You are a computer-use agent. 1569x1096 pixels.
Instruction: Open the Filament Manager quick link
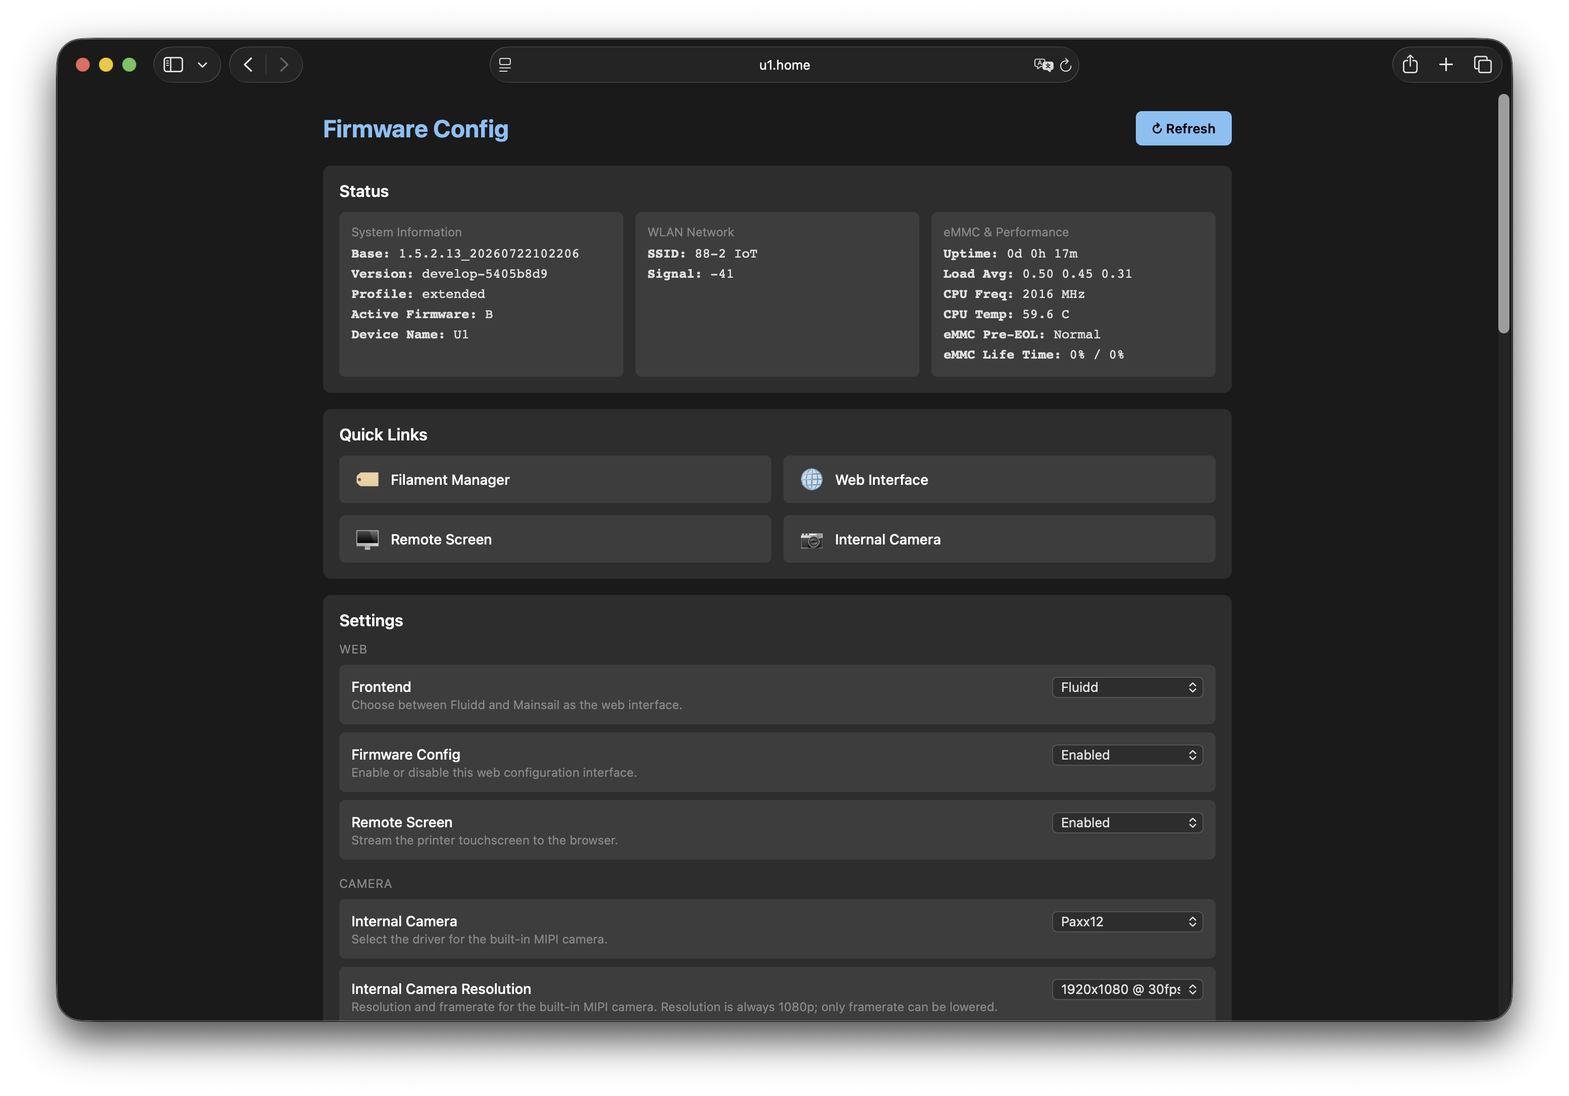click(555, 479)
